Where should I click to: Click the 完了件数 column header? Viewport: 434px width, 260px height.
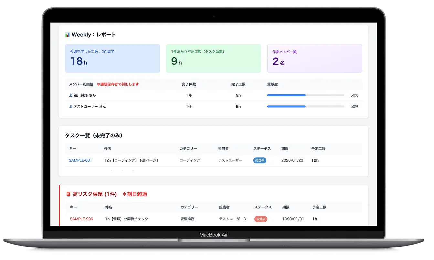pyautogui.click(x=189, y=84)
